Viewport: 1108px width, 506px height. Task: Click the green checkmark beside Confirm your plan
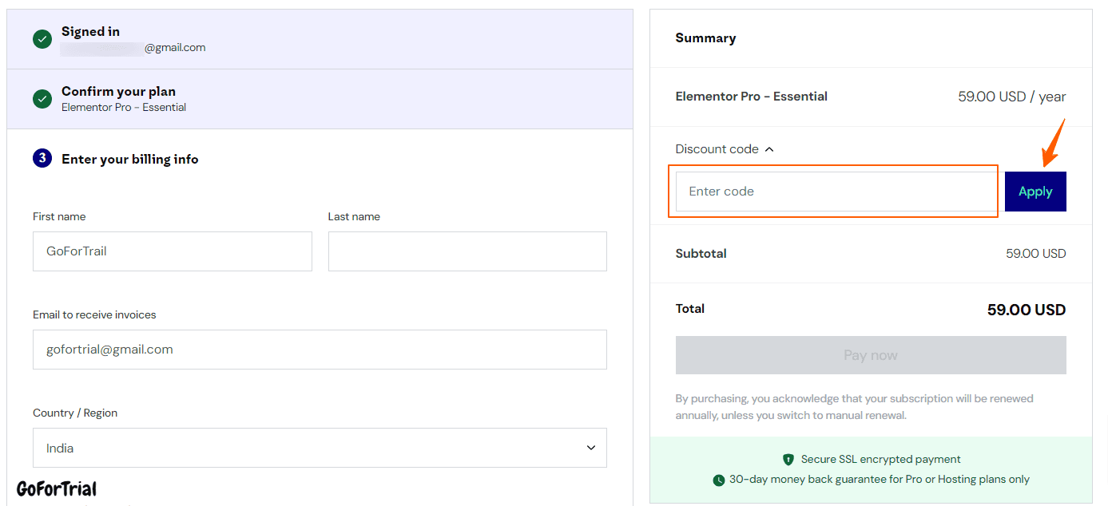pos(42,99)
